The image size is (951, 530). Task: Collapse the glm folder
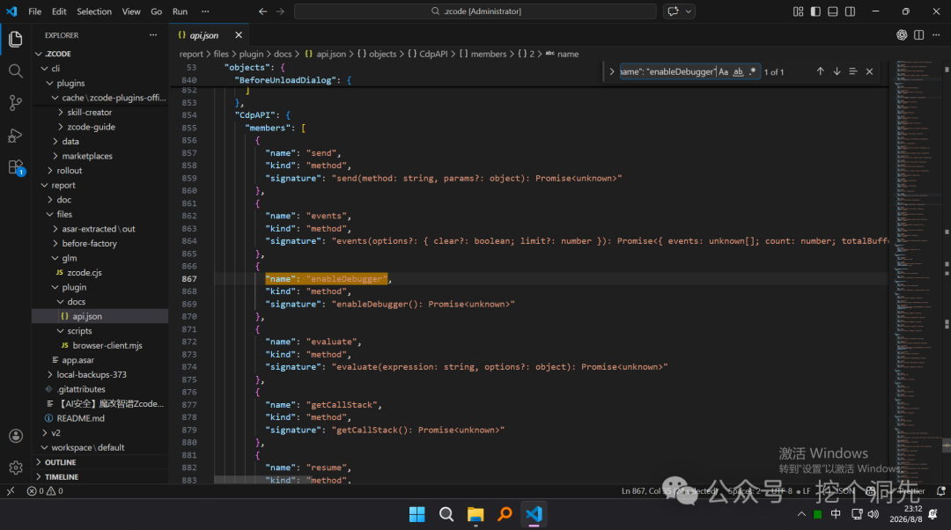pos(100,258)
